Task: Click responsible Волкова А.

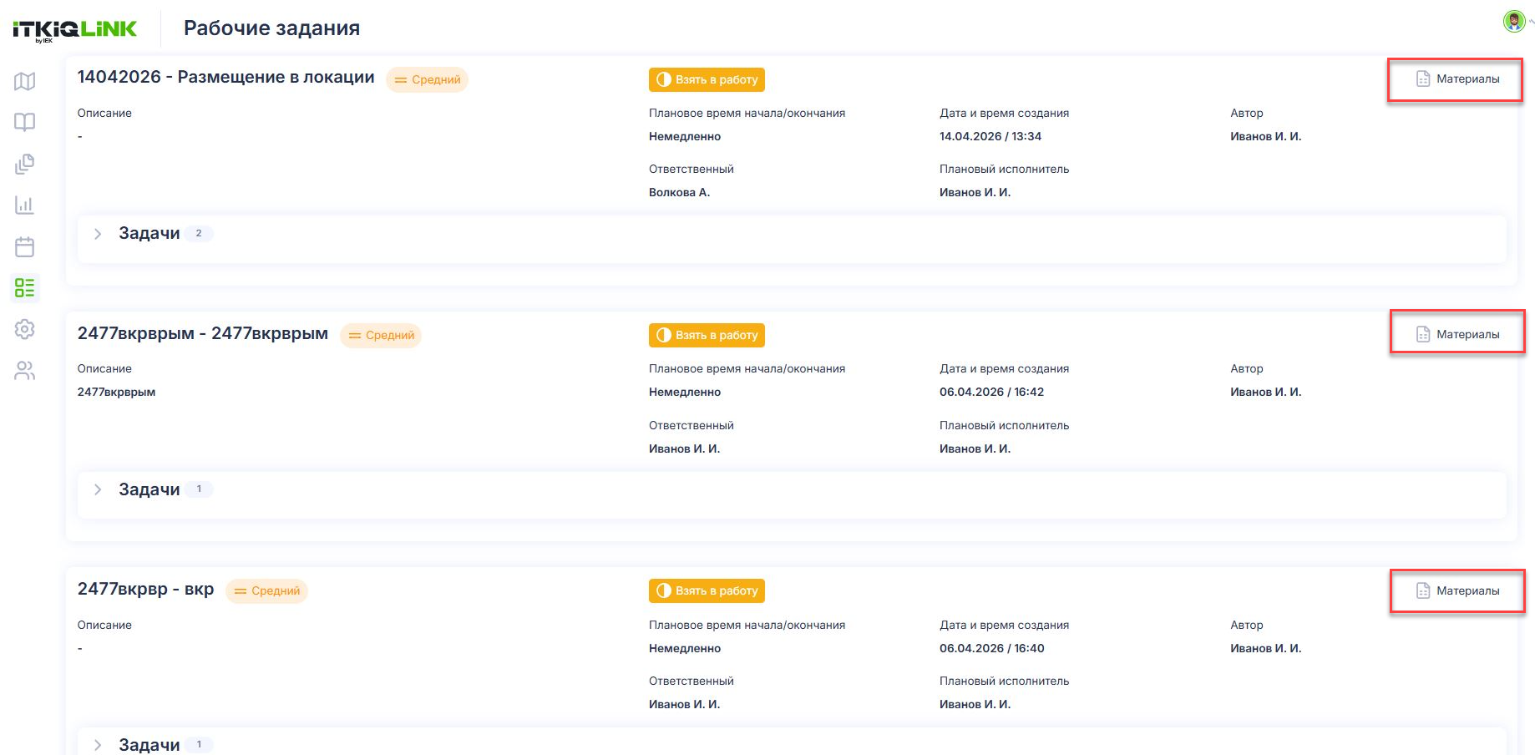Action: 679,192
